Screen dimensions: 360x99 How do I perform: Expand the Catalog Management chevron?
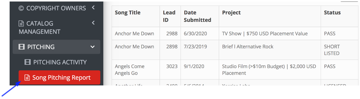93,23
